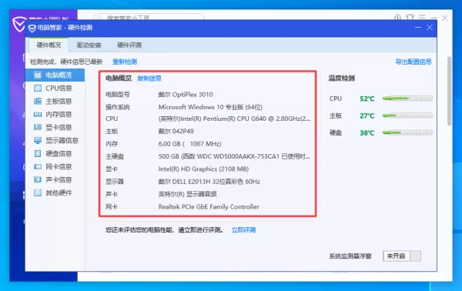Click the 重新检测 link

125,62
